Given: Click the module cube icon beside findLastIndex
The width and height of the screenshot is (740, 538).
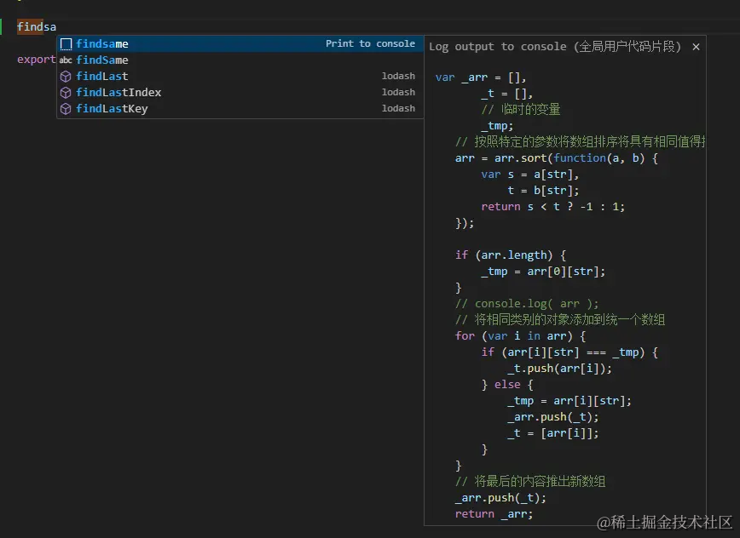Looking at the screenshot, I should (x=66, y=92).
